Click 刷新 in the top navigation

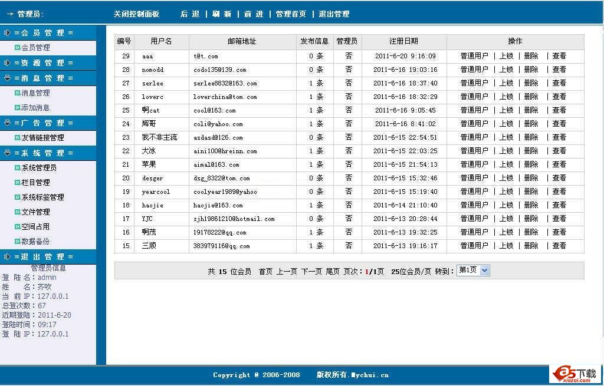(222, 14)
